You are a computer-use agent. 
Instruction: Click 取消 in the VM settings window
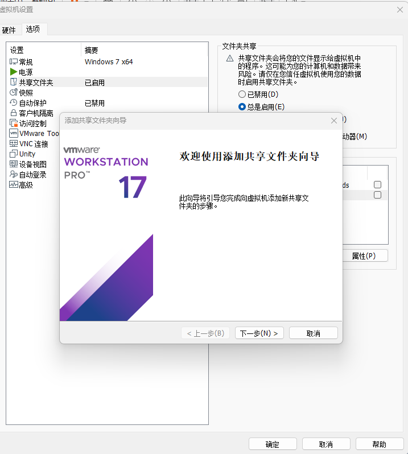pos(326,444)
